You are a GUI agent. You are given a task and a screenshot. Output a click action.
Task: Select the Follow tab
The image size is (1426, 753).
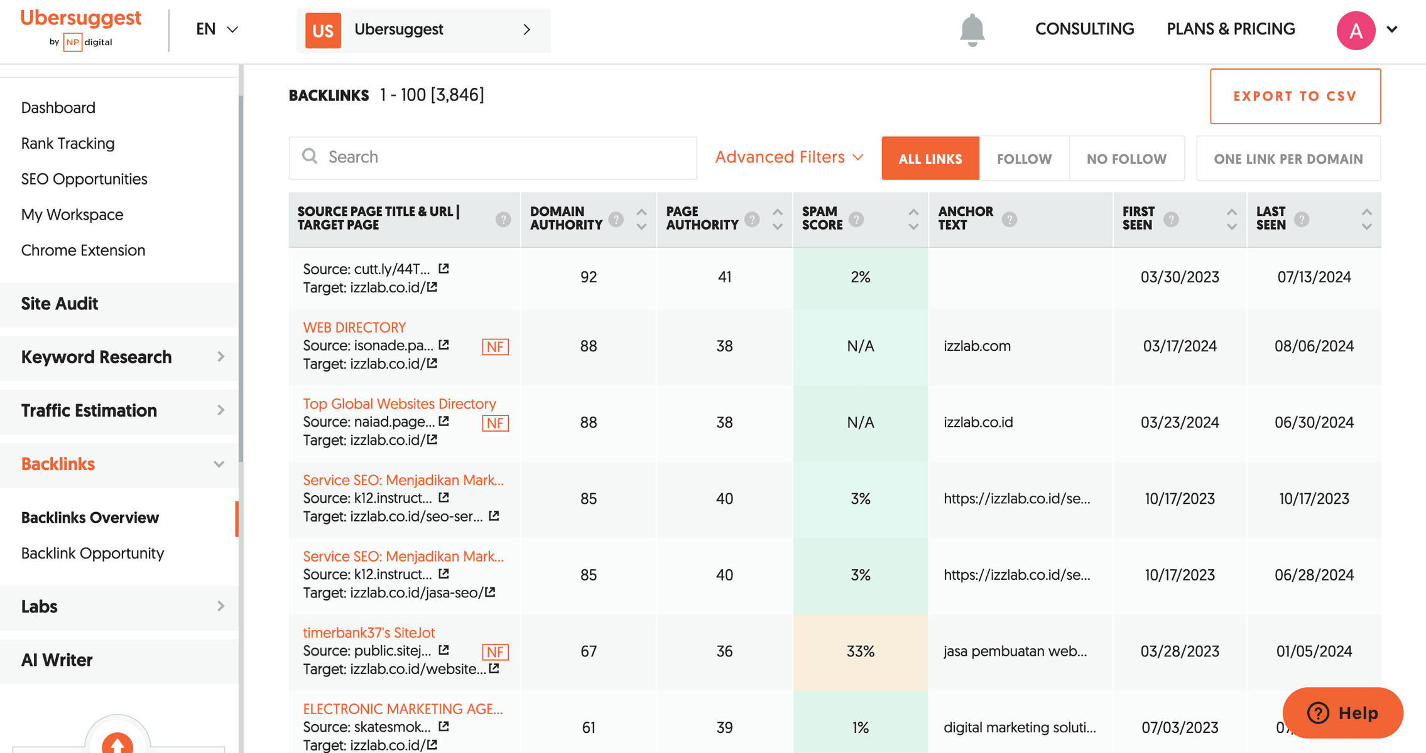[x=1024, y=158]
